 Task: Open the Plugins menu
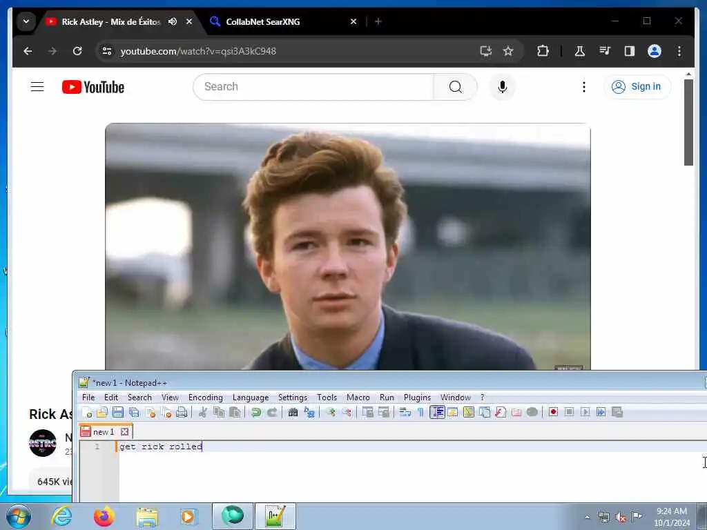[417, 397]
